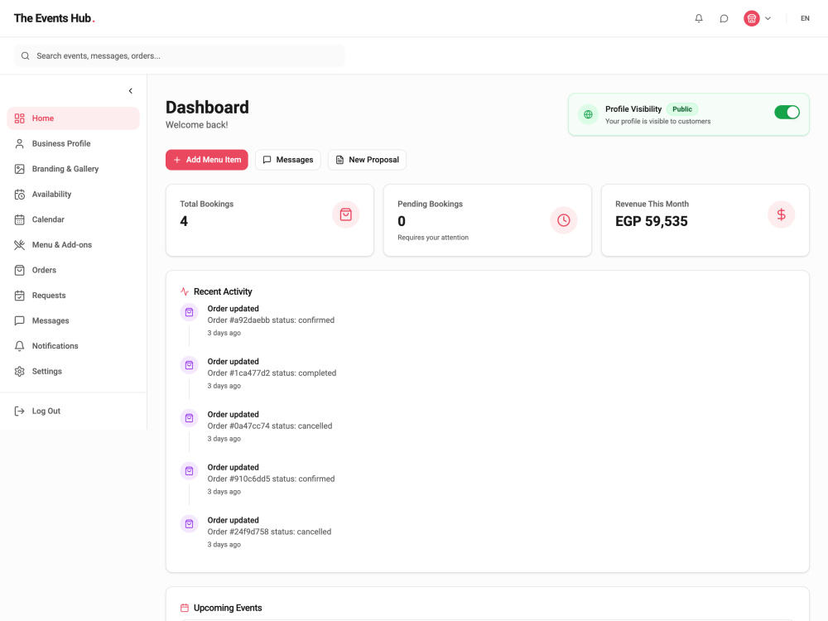This screenshot has width=828, height=621.
Task: Click the Log Out arrow icon
Action: click(x=20, y=412)
